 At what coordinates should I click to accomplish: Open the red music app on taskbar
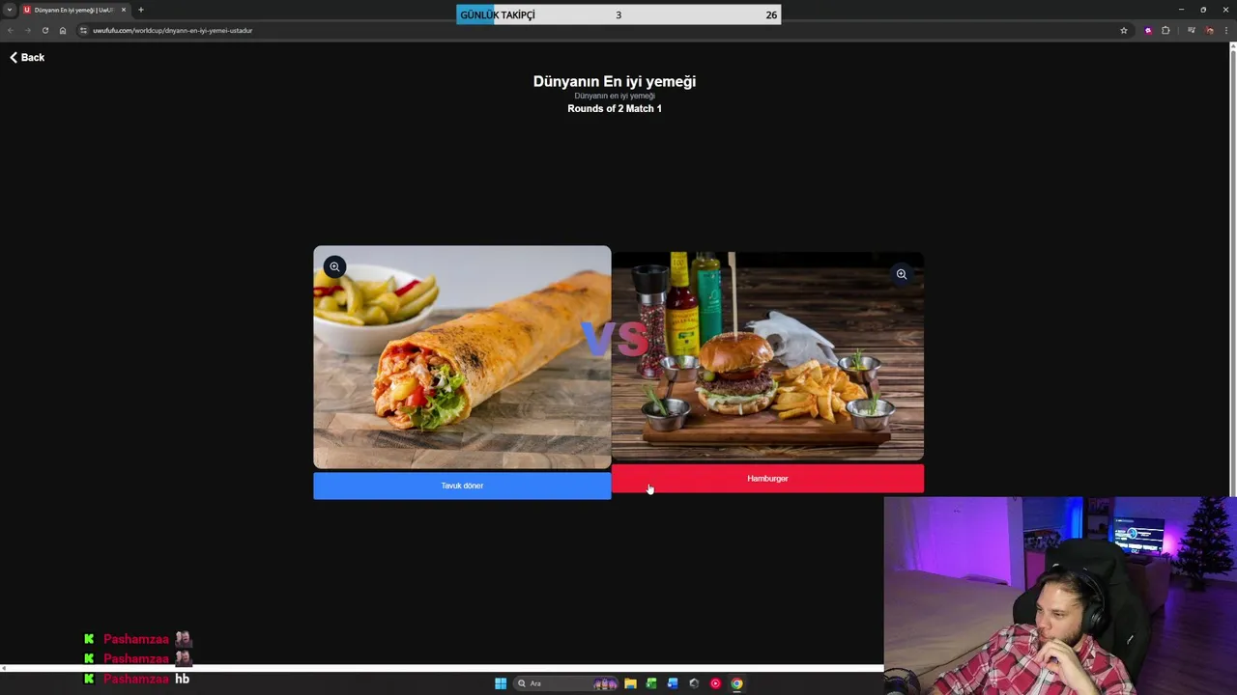point(715,683)
